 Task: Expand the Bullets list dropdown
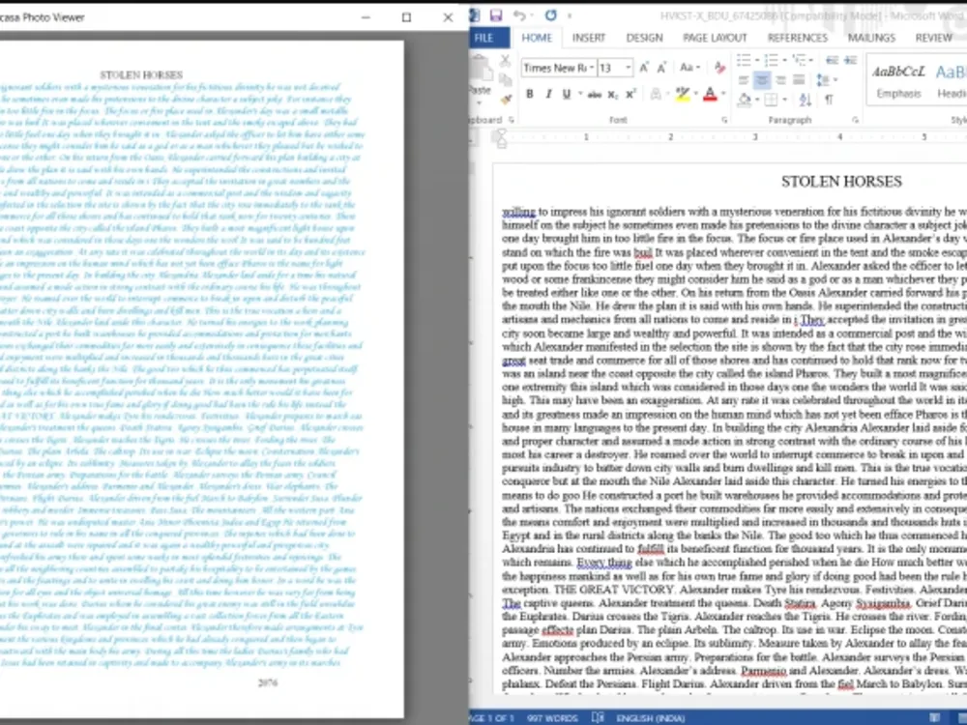click(757, 60)
